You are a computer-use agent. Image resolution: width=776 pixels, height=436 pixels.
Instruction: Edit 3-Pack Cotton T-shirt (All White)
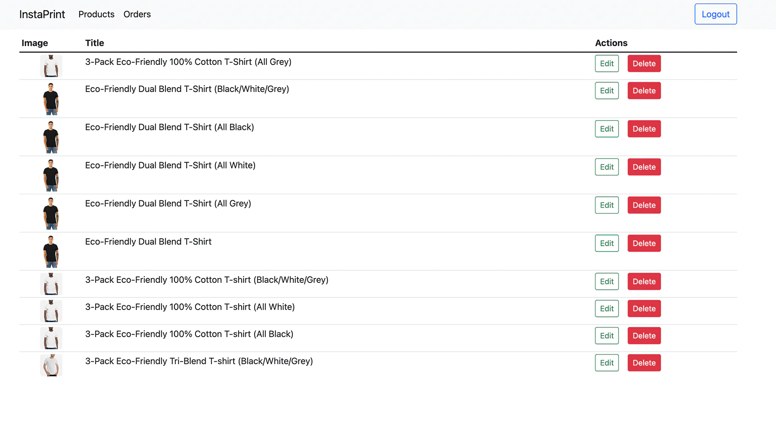(607, 309)
